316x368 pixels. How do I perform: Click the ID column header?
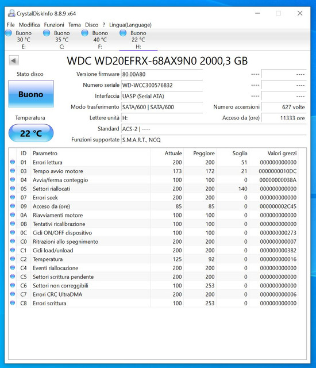pos(24,154)
